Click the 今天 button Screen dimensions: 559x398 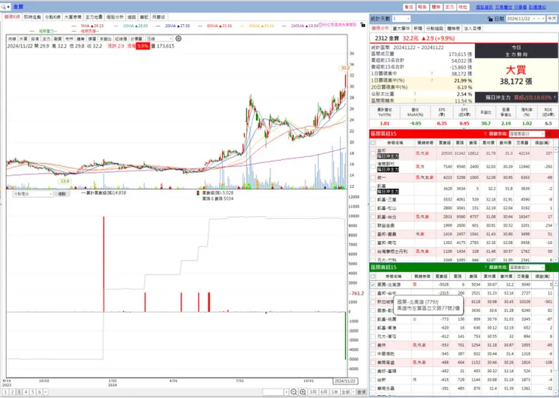point(551,19)
